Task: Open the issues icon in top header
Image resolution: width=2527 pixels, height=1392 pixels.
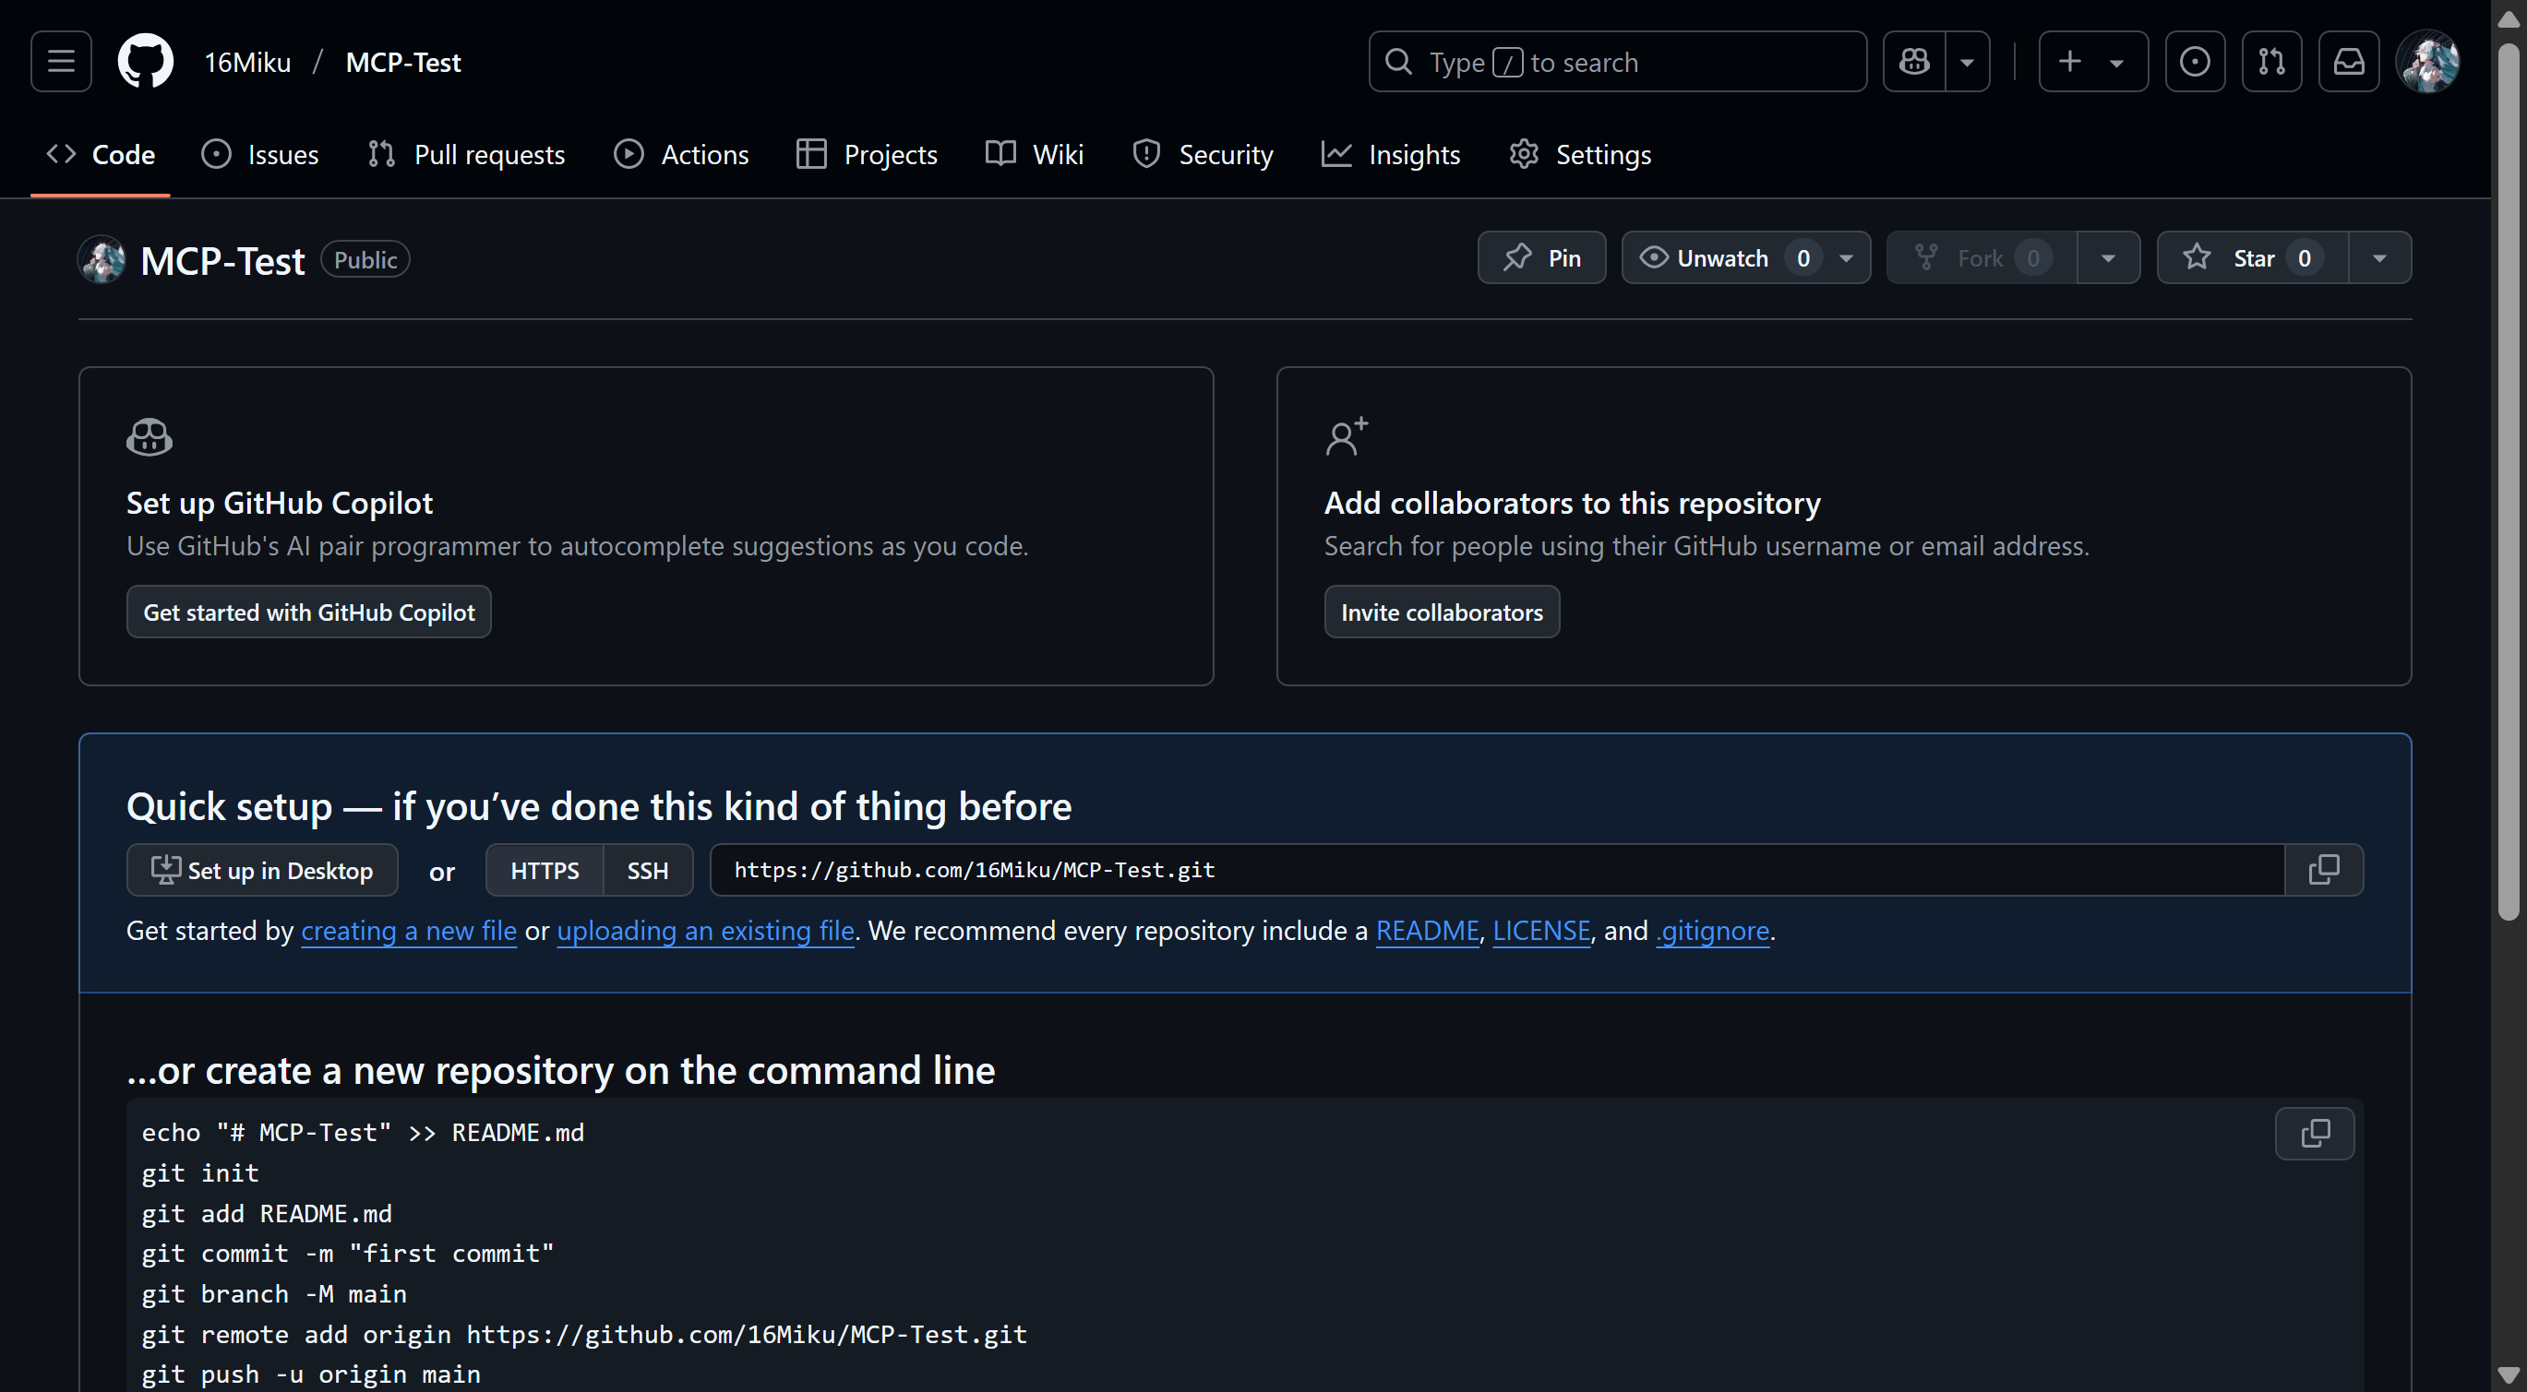Action: 2195,62
